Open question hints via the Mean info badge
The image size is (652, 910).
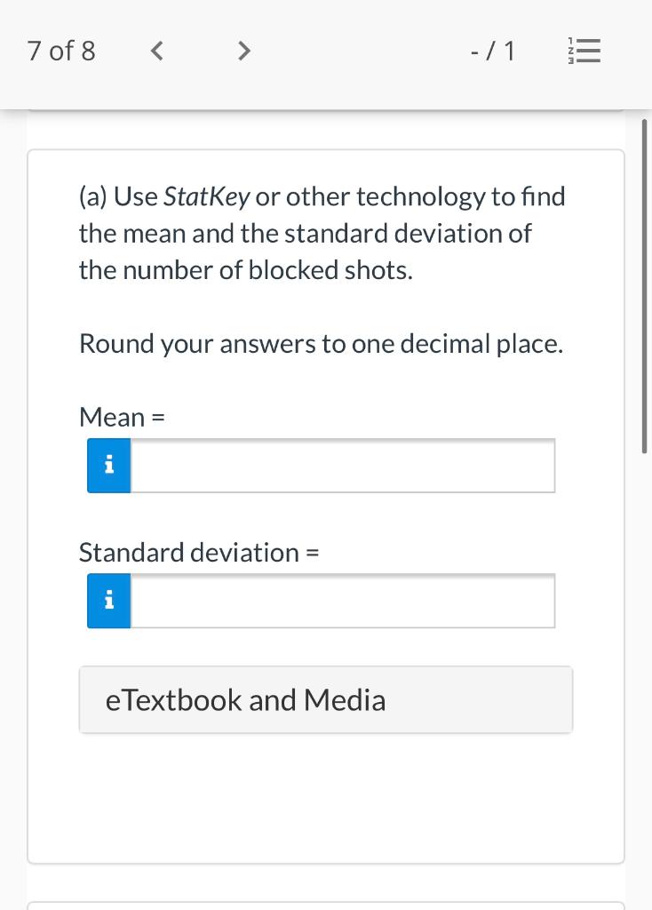[x=108, y=465]
